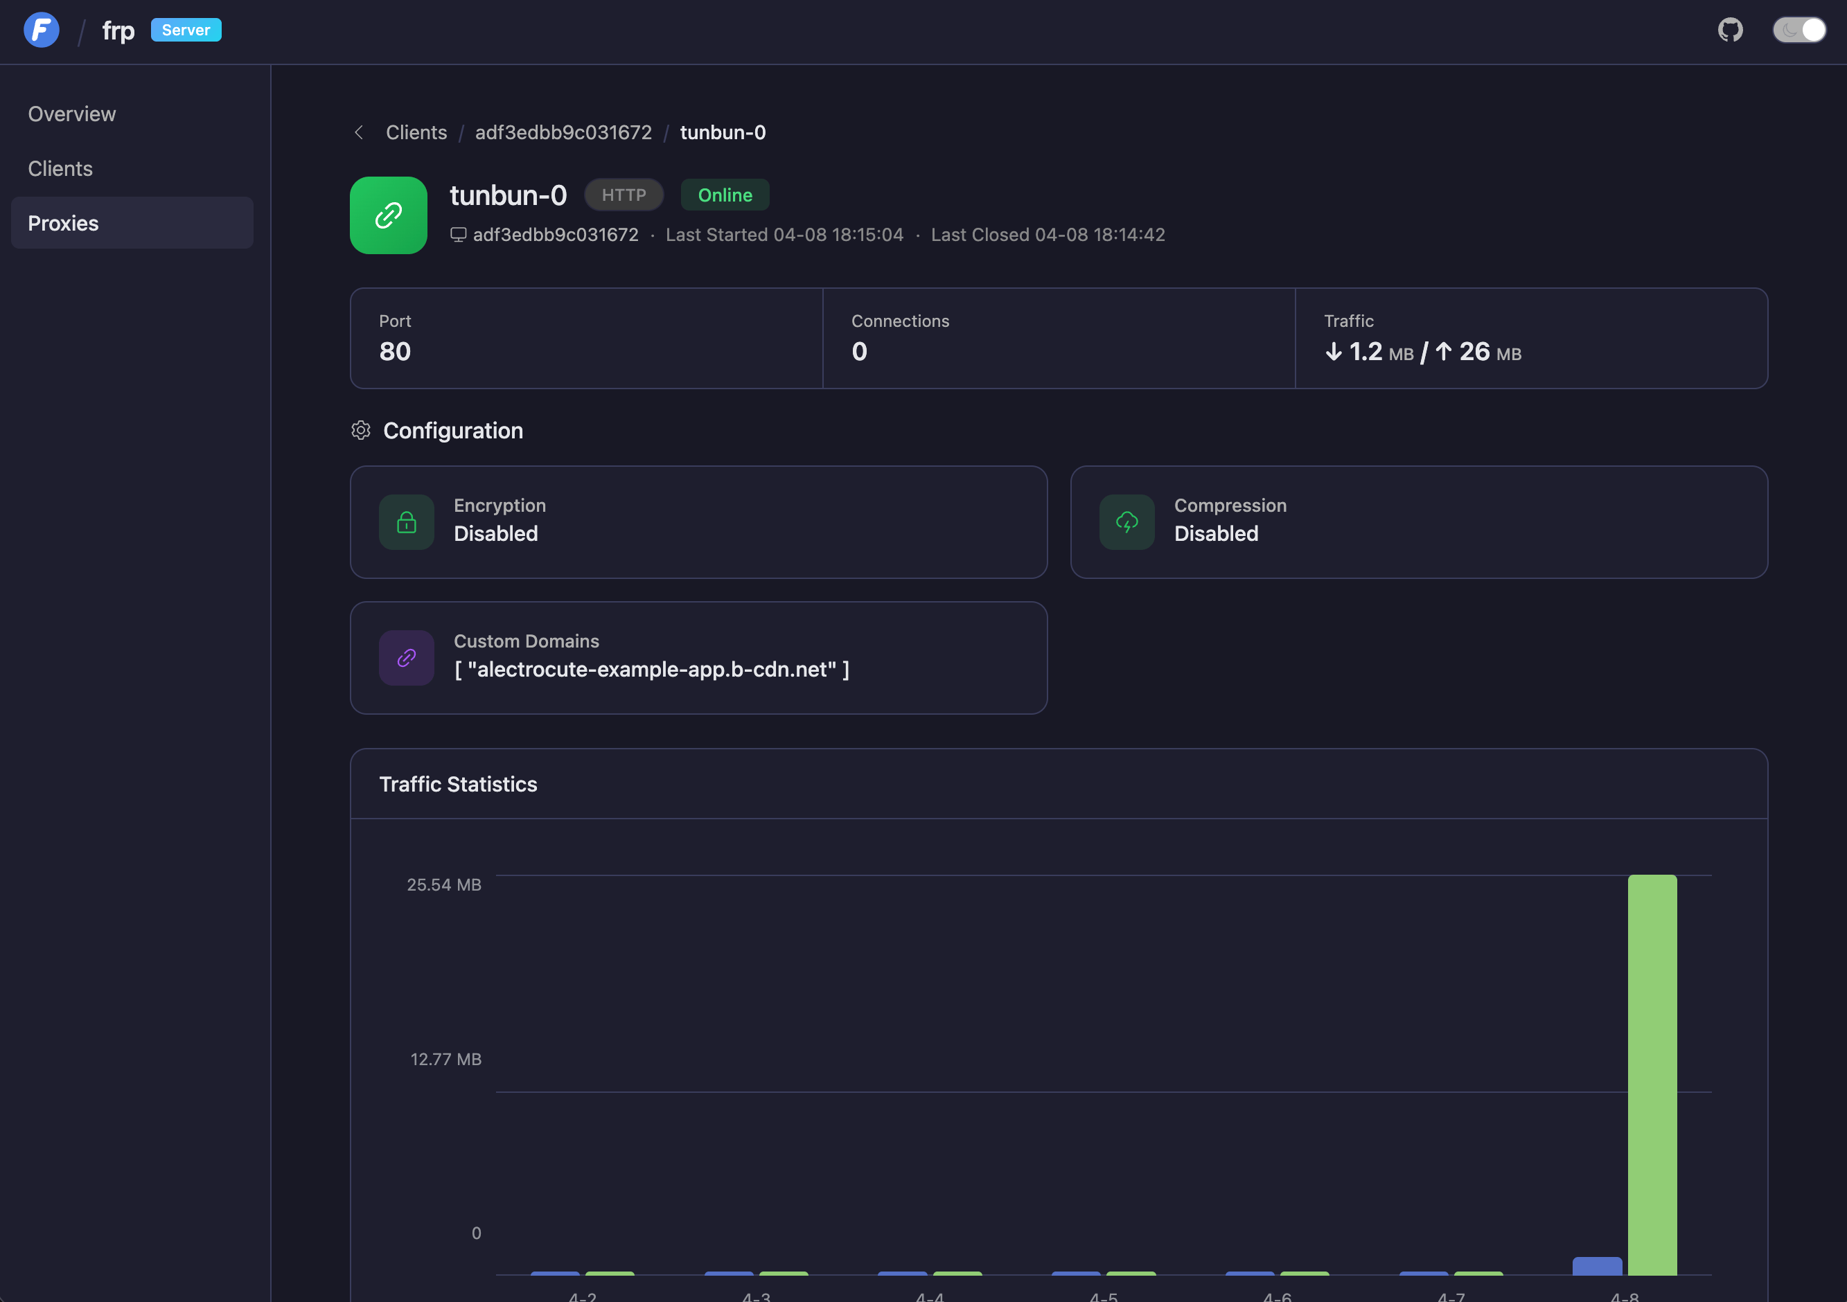Click the HTTP type badge

[x=624, y=195]
